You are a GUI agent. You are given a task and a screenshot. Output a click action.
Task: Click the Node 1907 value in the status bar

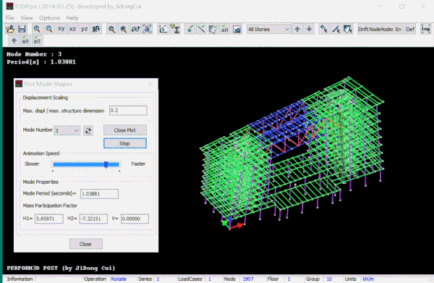[x=248, y=279]
